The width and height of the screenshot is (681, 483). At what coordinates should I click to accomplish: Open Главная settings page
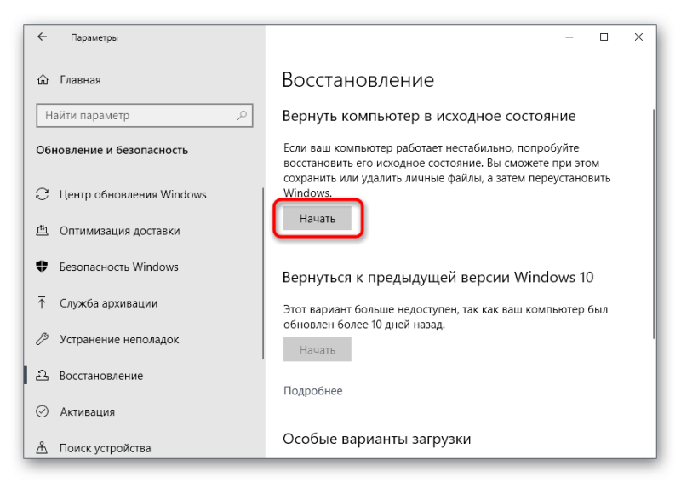[80, 80]
